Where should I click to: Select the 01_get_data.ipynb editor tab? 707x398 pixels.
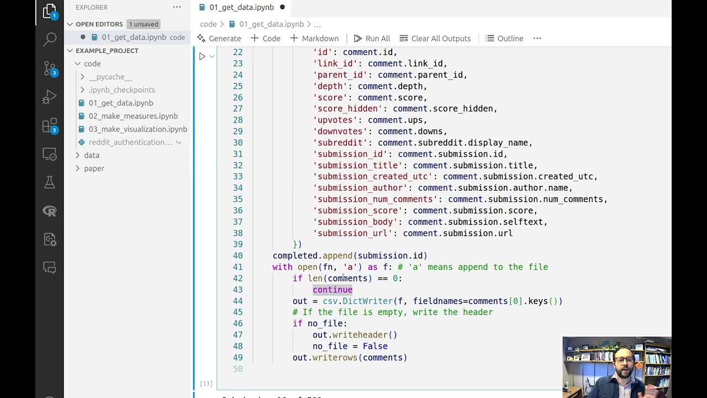click(x=241, y=7)
